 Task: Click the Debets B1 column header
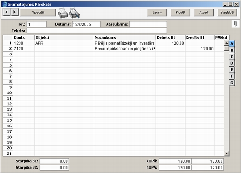[170, 38]
